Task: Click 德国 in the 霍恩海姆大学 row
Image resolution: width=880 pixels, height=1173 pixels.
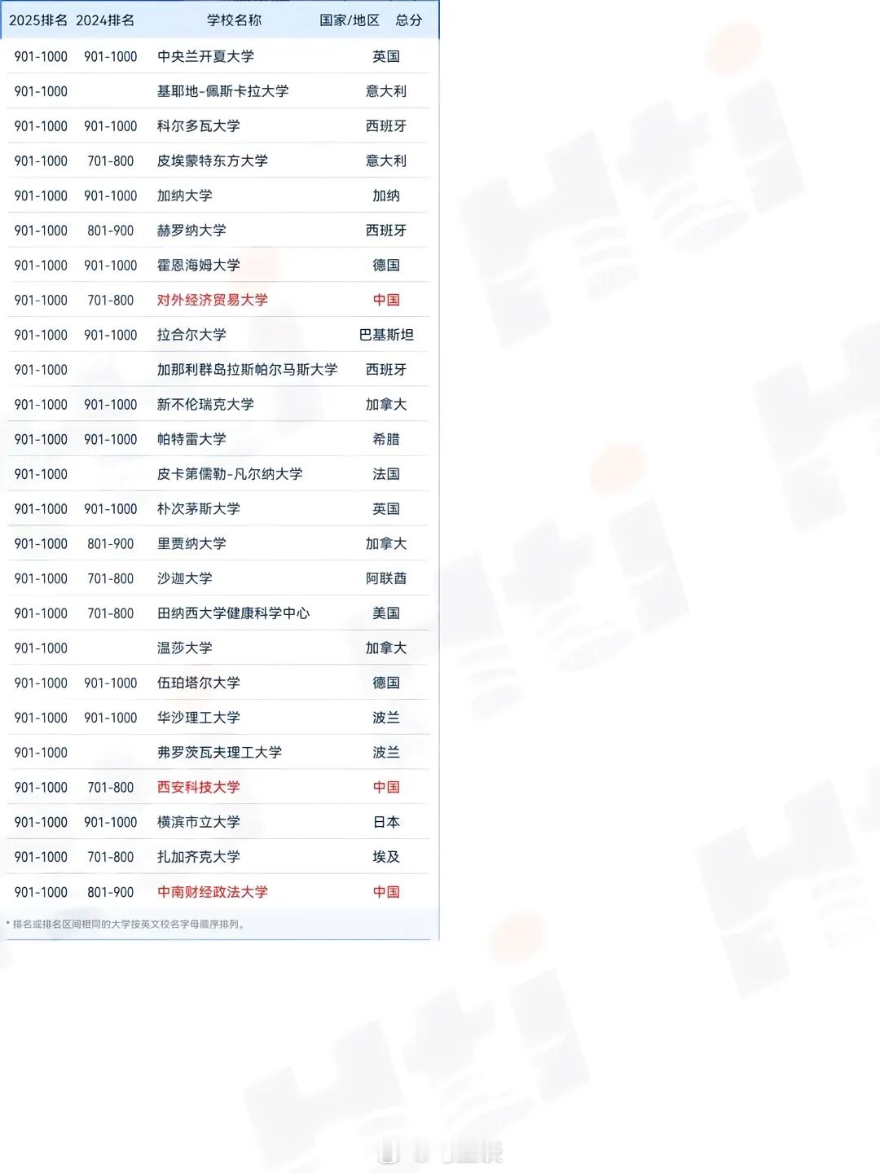Action: (386, 266)
